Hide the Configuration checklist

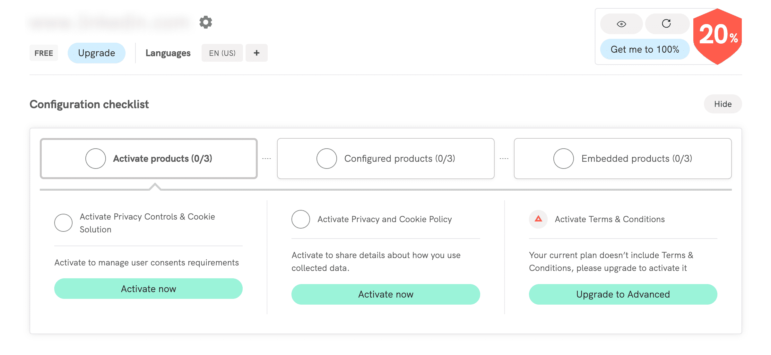click(723, 104)
